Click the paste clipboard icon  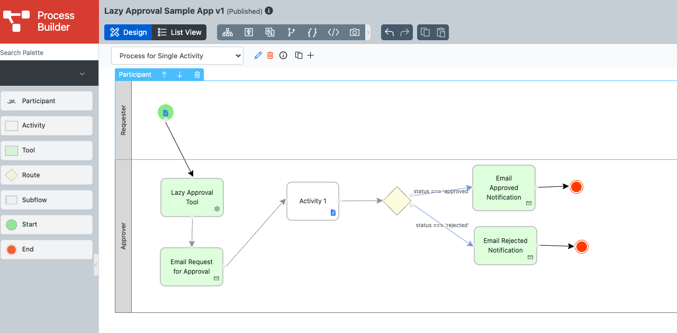[x=441, y=32]
